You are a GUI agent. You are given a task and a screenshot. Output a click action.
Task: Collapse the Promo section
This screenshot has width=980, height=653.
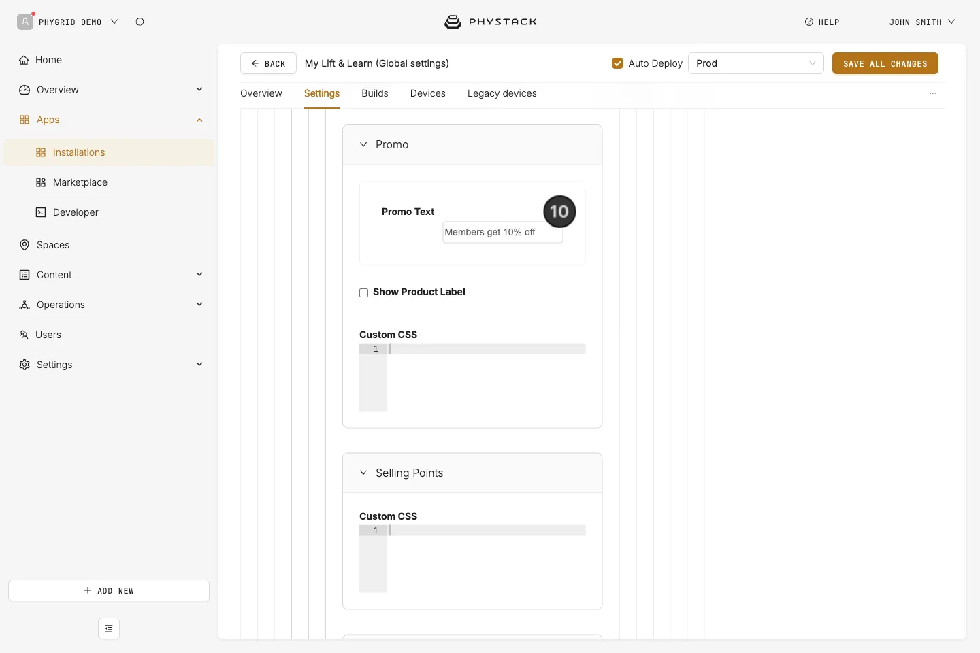(363, 144)
